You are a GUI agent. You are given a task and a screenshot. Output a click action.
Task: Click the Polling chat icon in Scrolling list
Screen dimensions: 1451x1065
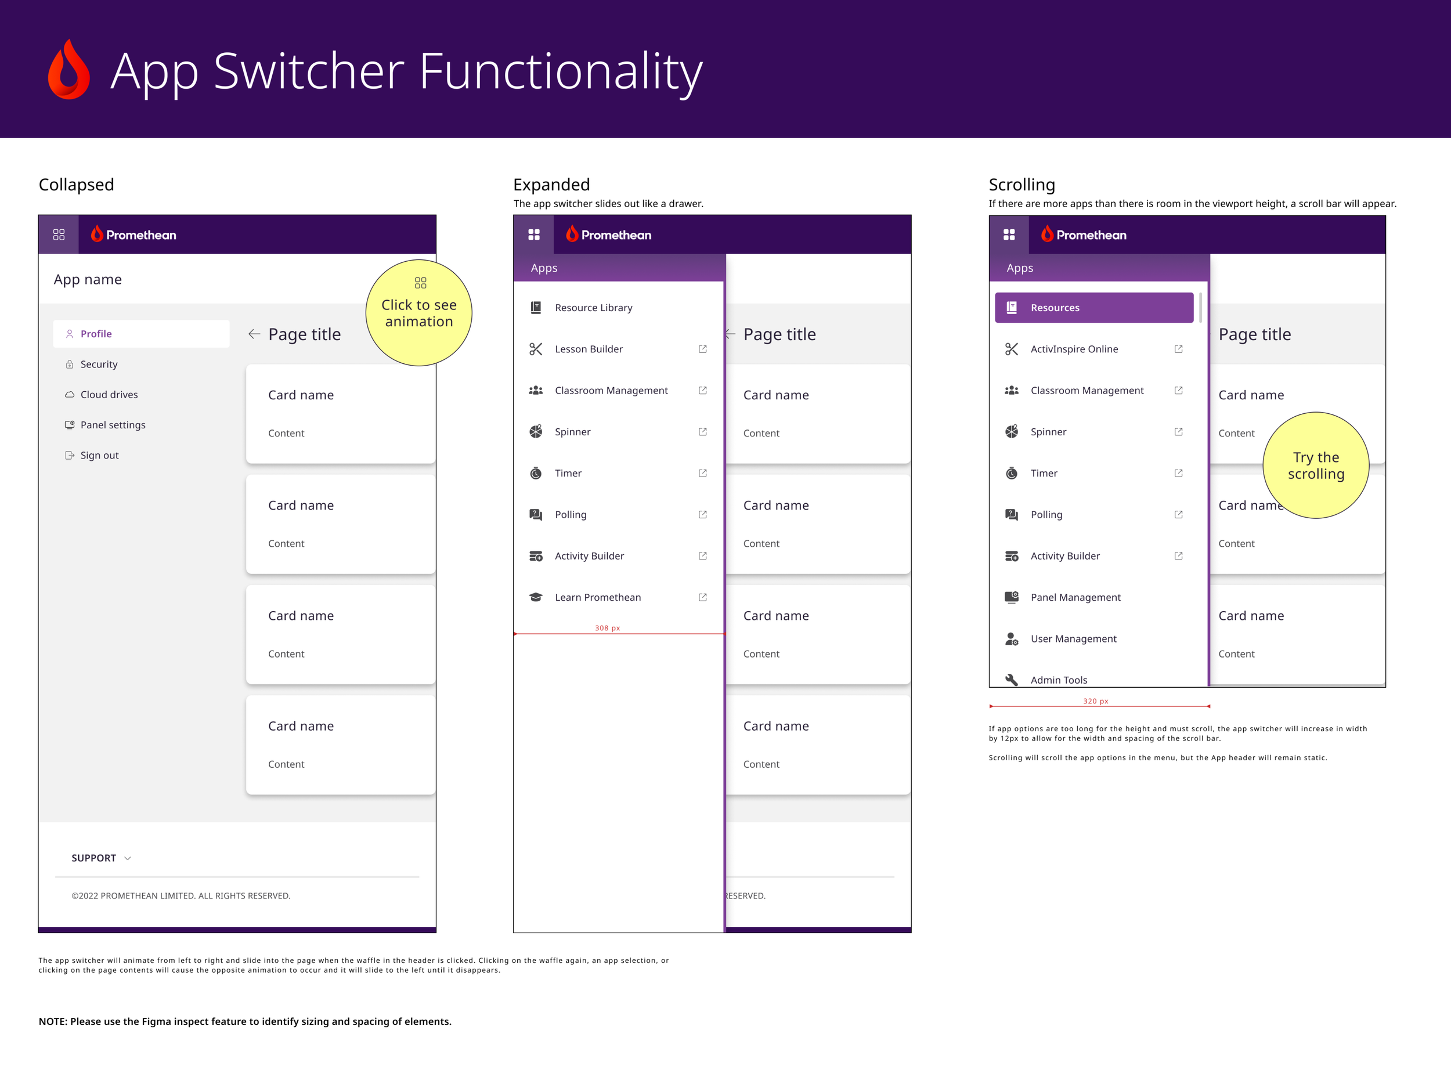pos(1012,514)
